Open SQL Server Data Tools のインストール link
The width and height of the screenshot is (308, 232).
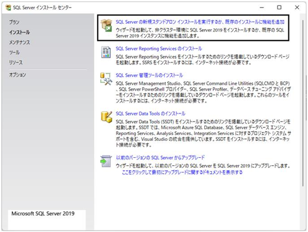150,114
